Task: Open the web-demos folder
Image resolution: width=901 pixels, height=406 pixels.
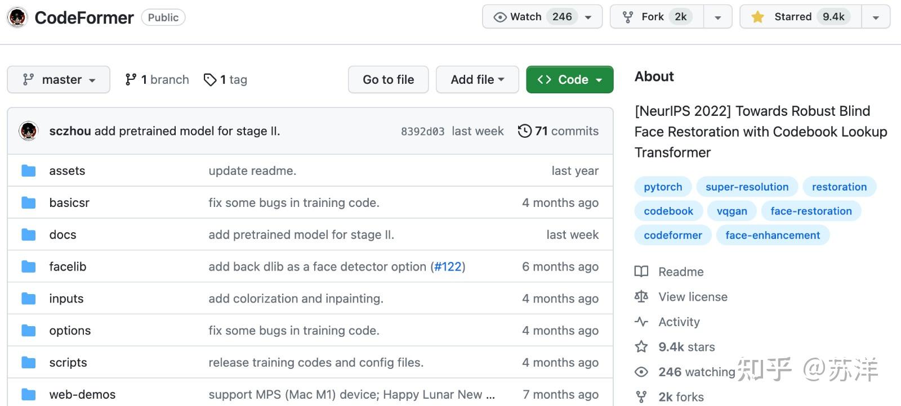Action: 82,395
